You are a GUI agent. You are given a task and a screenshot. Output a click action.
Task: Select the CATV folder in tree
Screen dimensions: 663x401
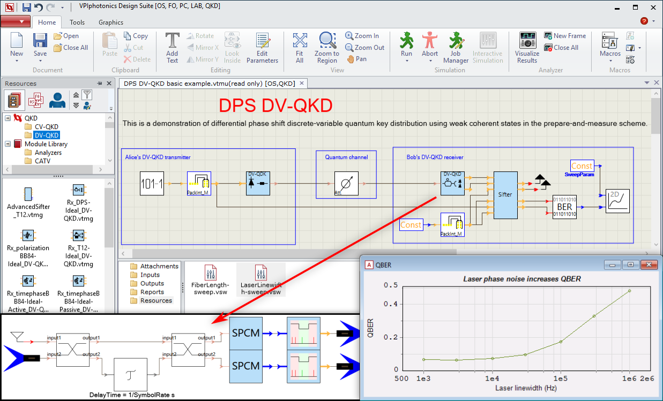pos(37,161)
